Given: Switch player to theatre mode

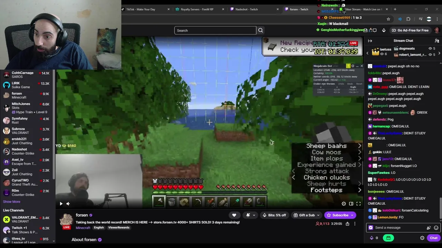Looking at the screenshot, I should (351, 204).
